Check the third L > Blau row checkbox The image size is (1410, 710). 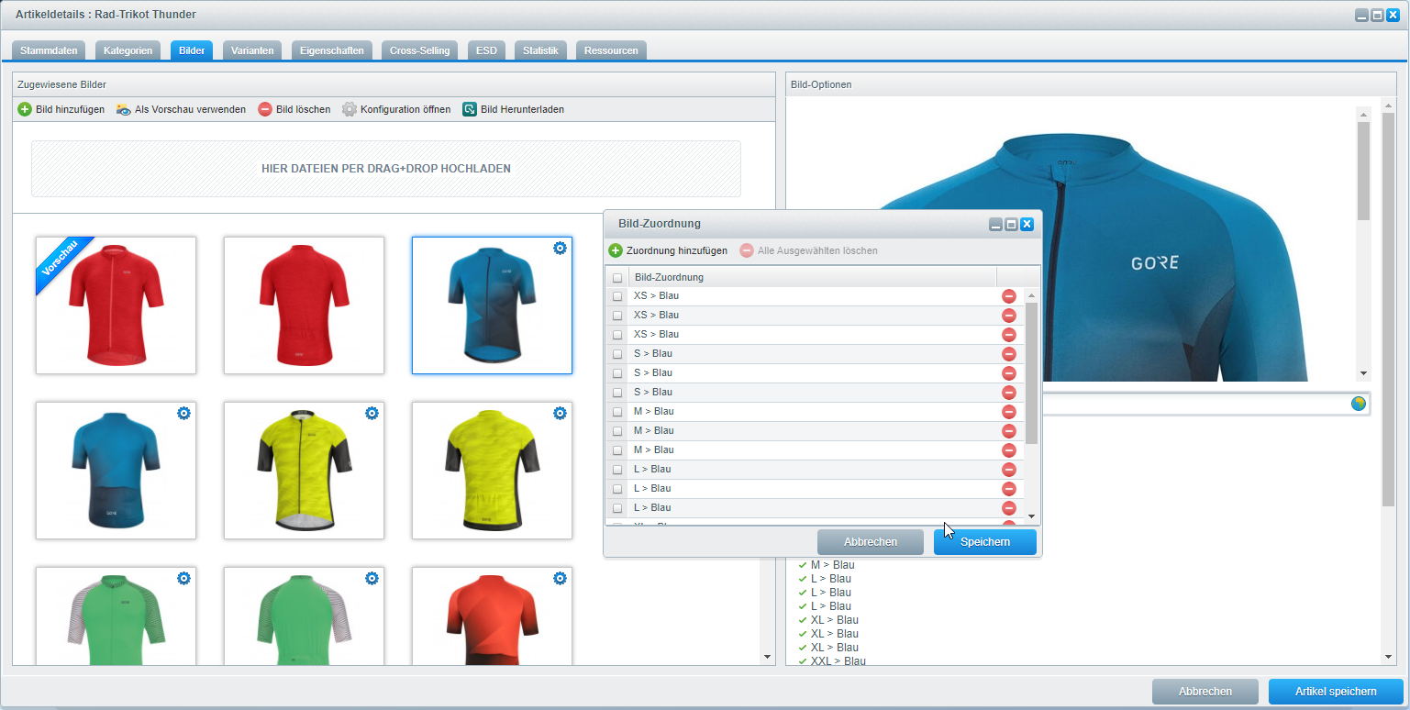click(x=617, y=508)
